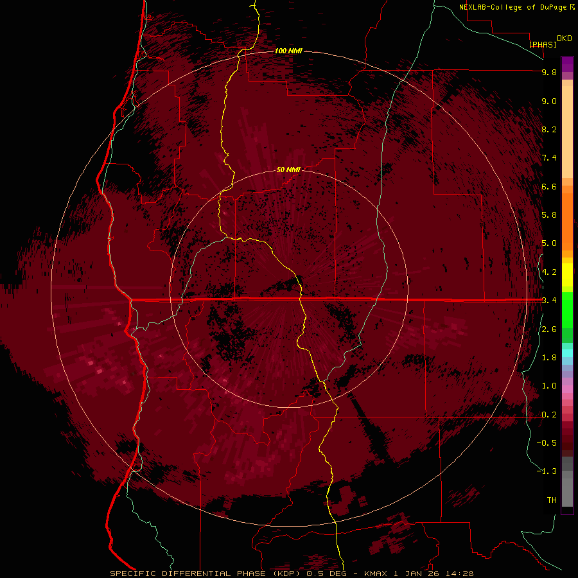Pick the bright green segment of the color bar
The image size is (578, 578).
tap(567, 310)
